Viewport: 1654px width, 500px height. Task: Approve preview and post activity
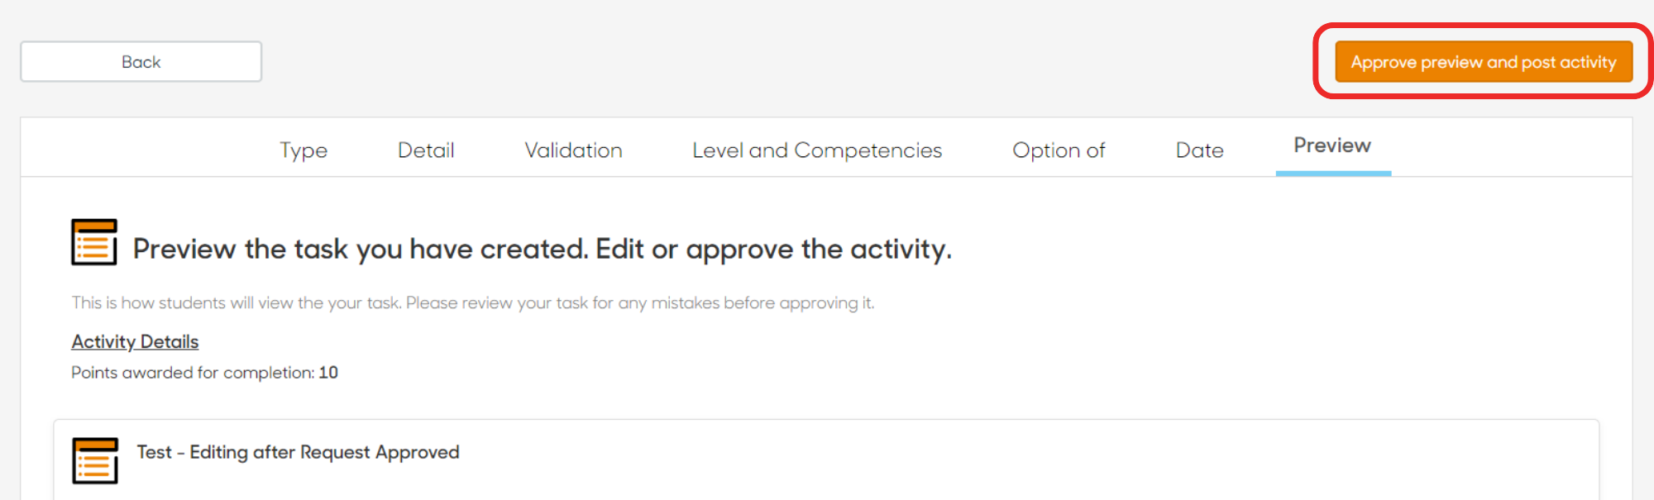point(1484,62)
